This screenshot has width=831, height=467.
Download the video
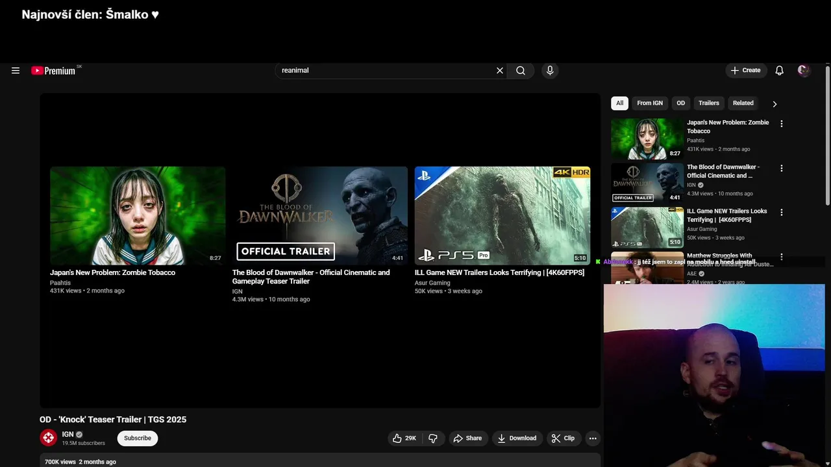pyautogui.click(x=517, y=438)
